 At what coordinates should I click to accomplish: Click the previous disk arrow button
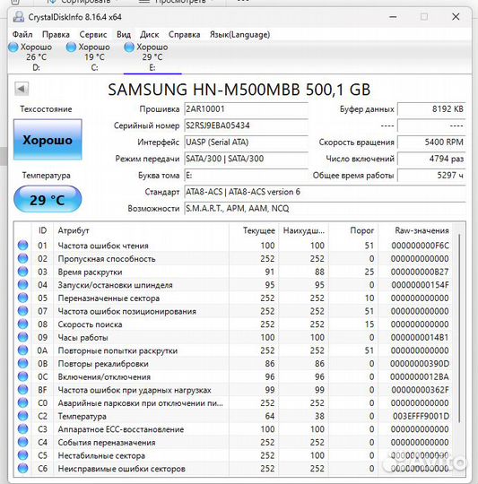pos(22,89)
